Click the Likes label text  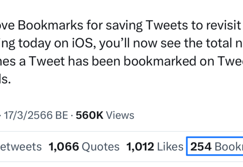pyautogui.click(x=170, y=147)
